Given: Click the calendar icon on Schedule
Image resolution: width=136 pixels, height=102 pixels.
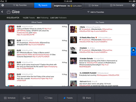Looking at the screenshot, I should 5,98.
